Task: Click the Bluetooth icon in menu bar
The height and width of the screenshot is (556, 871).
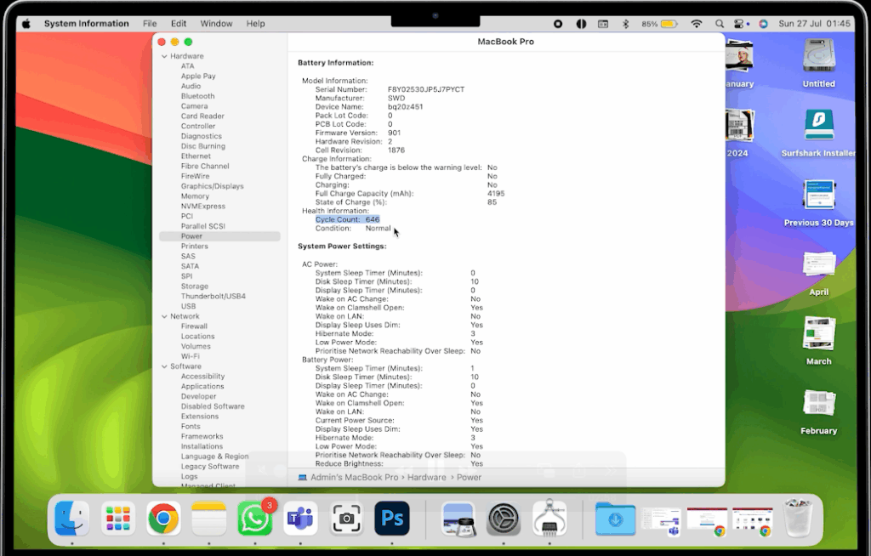Action: pyautogui.click(x=625, y=24)
